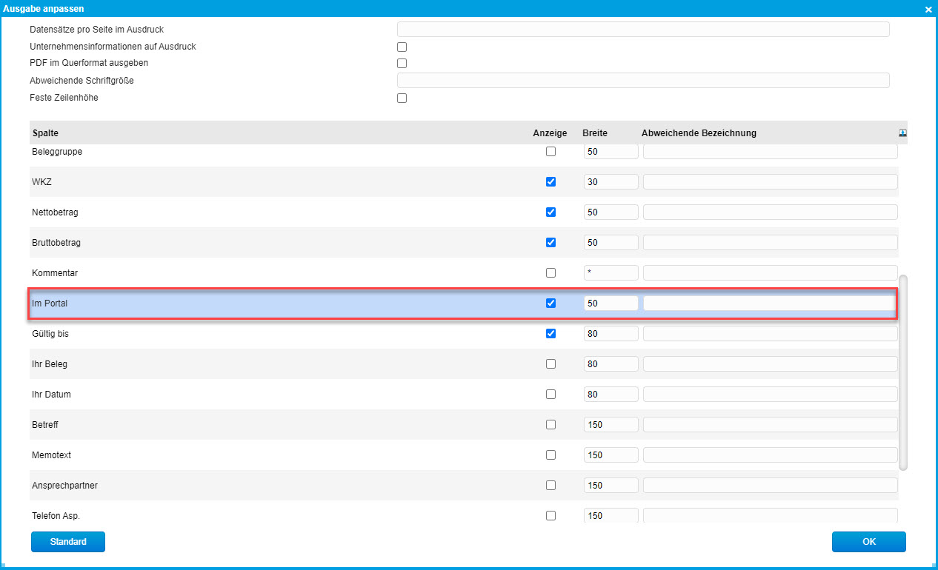Image resolution: width=938 pixels, height=570 pixels.
Task: Uncheck Anzeige for WKZ column
Action: [551, 181]
